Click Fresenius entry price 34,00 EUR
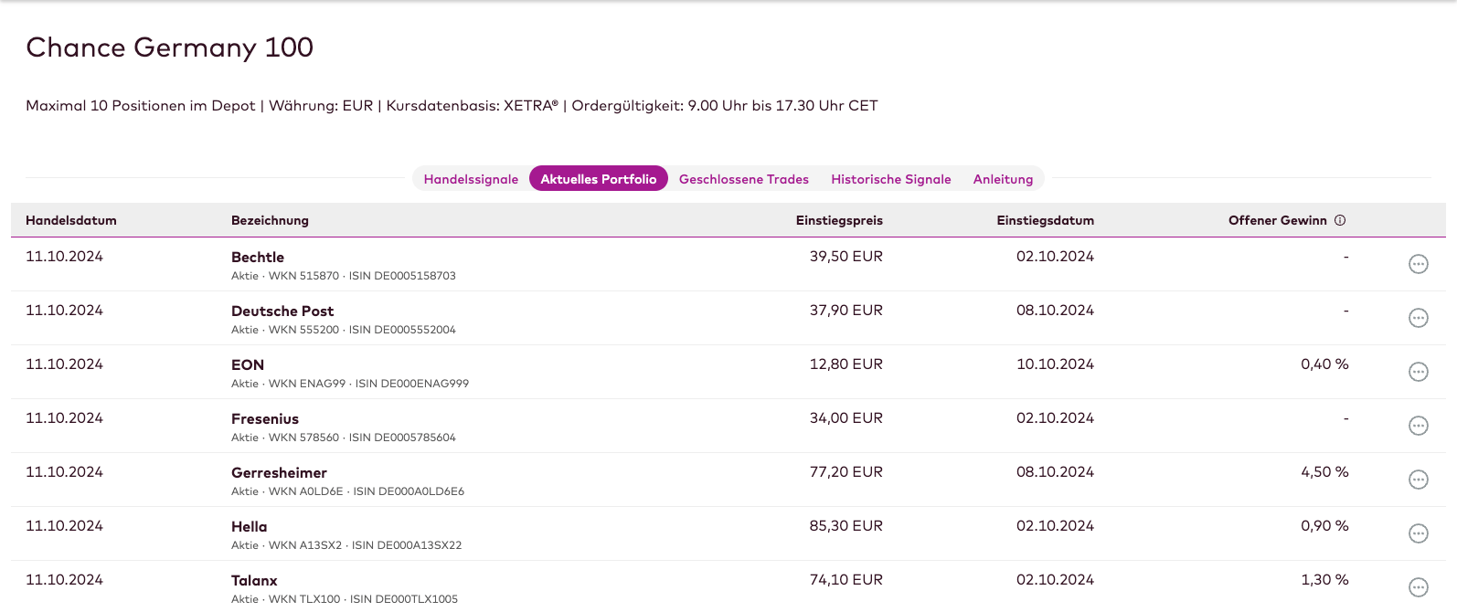The image size is (1457, 612). (x=846, y=418)
